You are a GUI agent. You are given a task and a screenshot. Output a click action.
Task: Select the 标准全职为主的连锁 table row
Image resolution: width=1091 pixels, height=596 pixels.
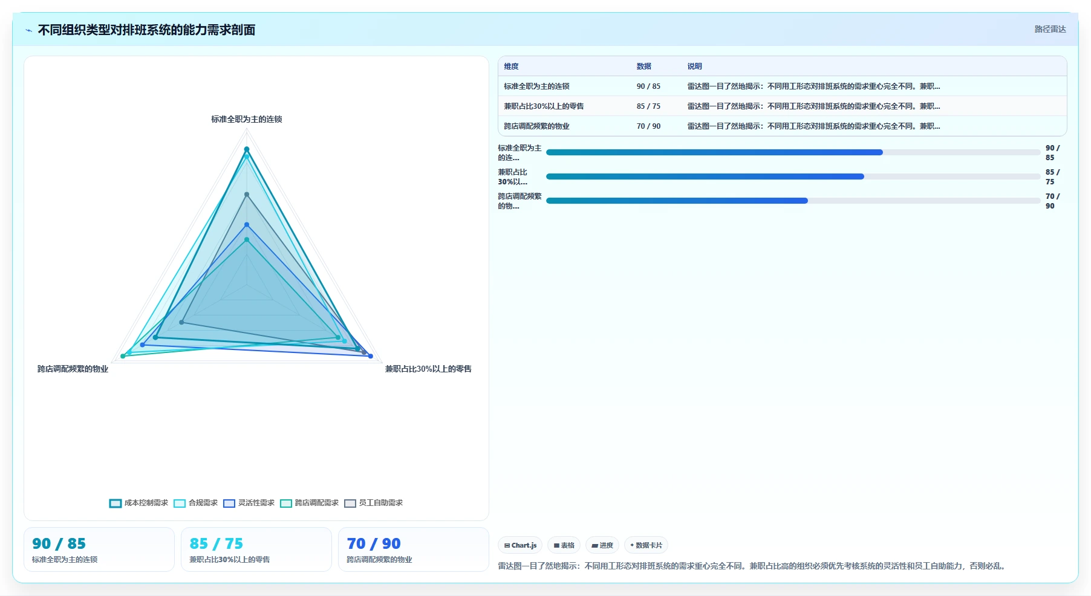click(x=782, y=86)
